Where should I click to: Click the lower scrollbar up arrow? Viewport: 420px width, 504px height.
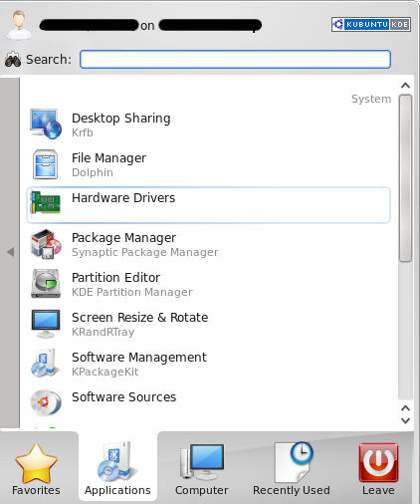(x=405, y=408)
